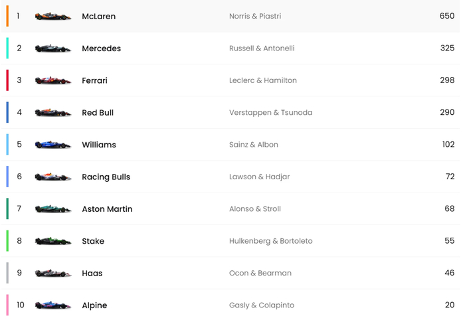Open the Racing Bulls car thumbnail

point(53,177)
